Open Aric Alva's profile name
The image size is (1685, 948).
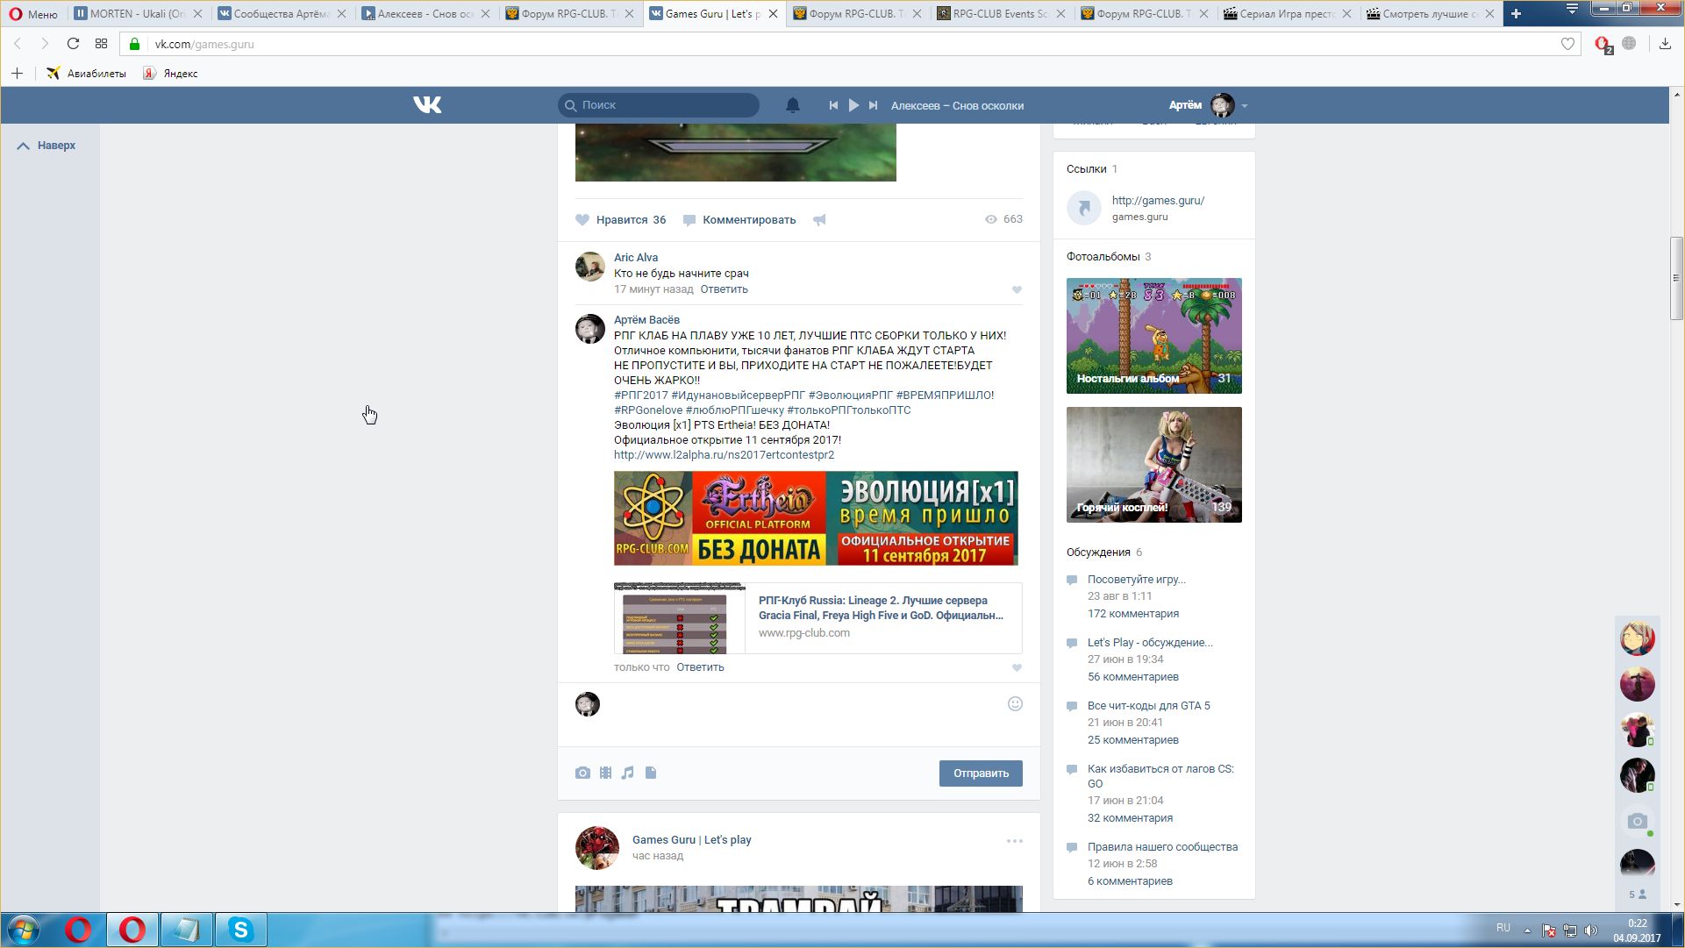tap(636, 258)
